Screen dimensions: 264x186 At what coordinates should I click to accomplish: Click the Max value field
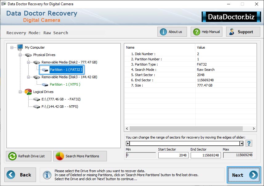[x=238, y=155]
